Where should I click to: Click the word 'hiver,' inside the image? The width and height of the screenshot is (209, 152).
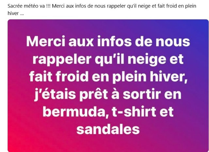(169, 76)
